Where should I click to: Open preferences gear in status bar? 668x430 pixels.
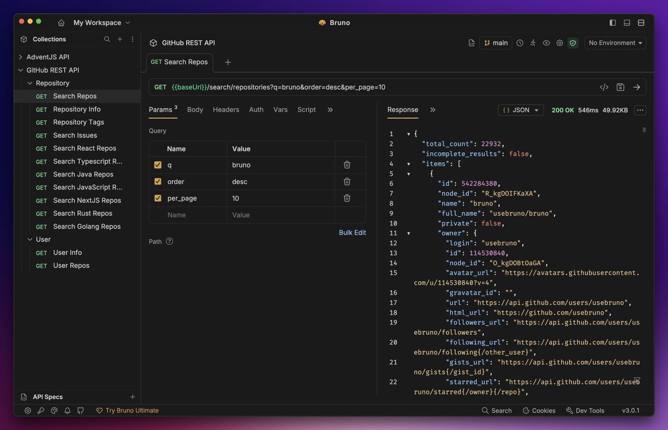point(28,411)
